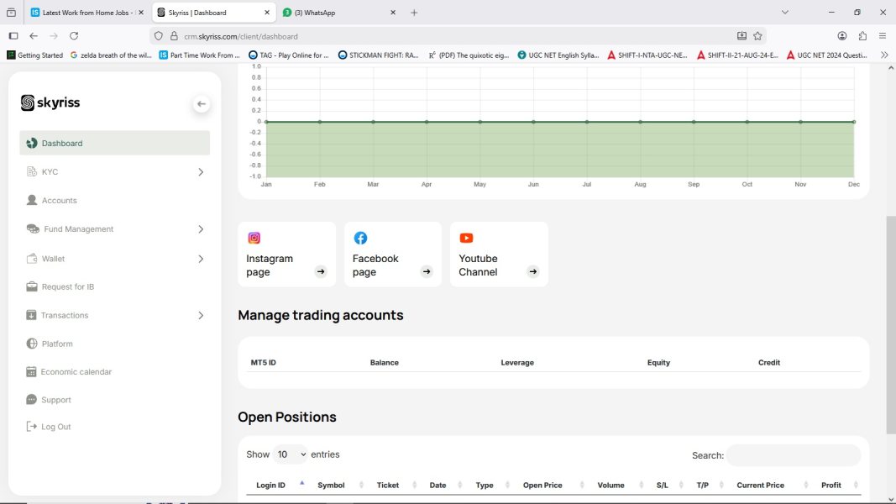Screen dimensions: 896x504
Task: Collapse sidebar with the back arrow button
Action: click(x=202, y=104)
